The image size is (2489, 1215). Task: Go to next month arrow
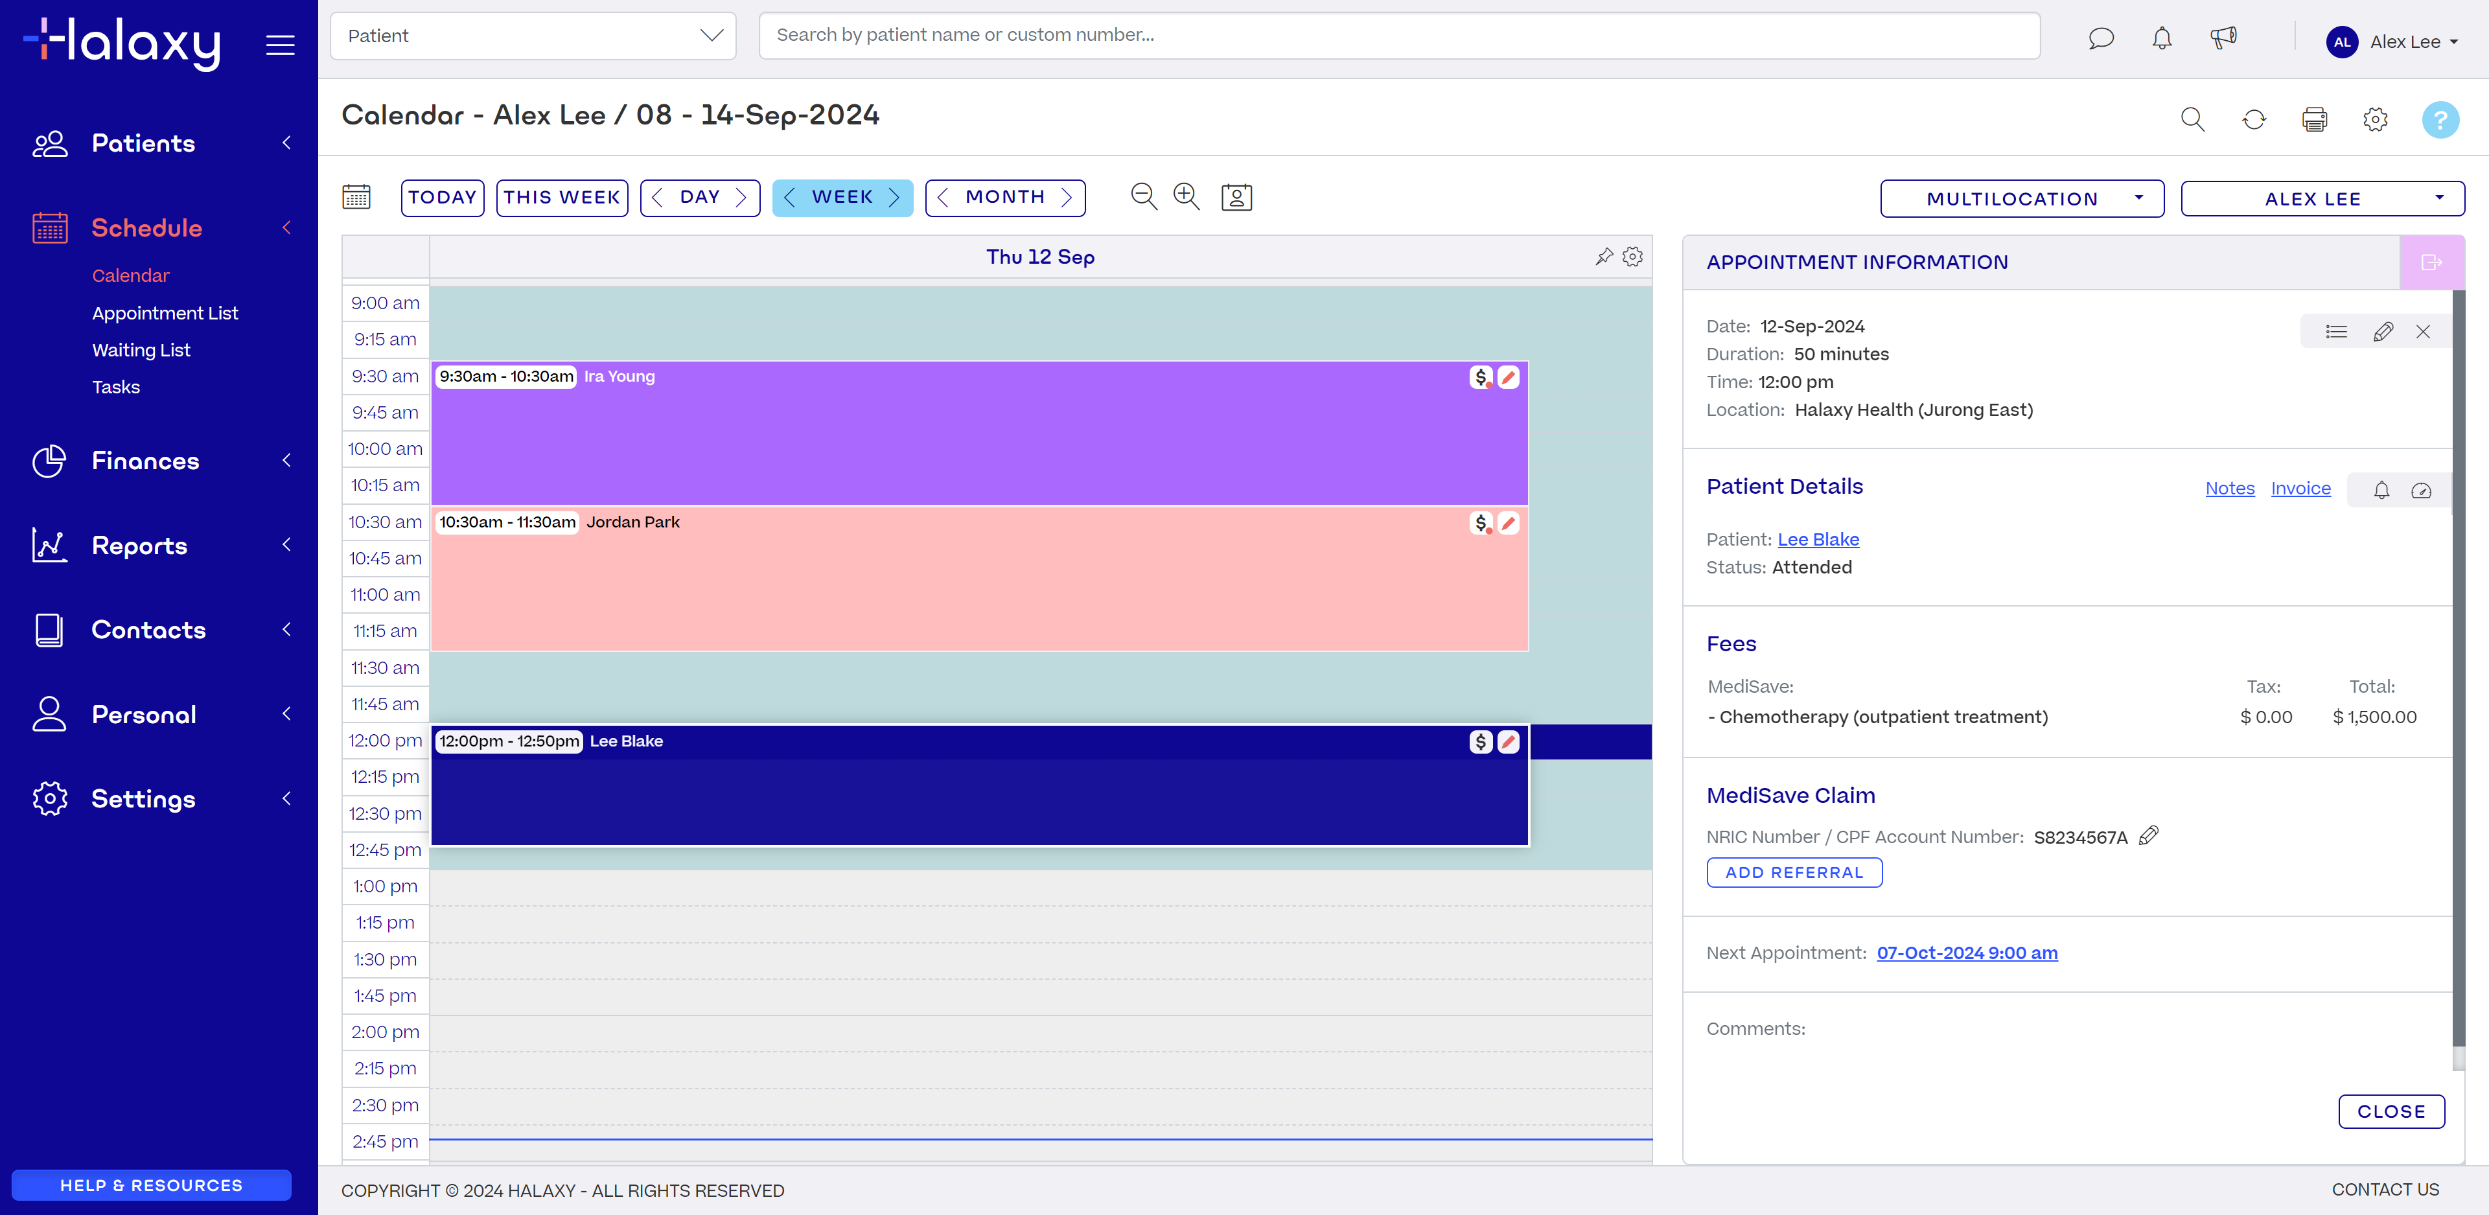[1067, 197]
